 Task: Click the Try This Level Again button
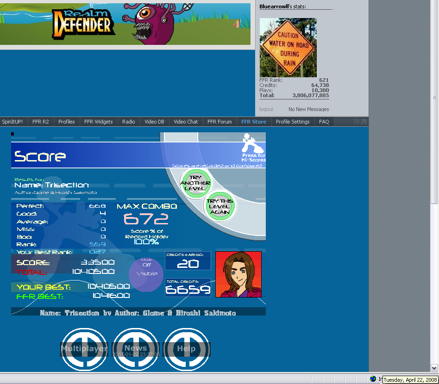tap(220, 206)
